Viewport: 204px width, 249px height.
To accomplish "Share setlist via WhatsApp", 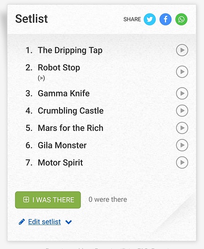I will 181,19.
